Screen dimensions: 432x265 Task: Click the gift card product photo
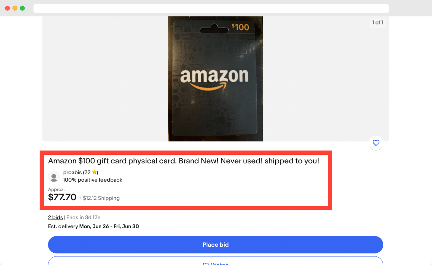(x=215, y=79)
